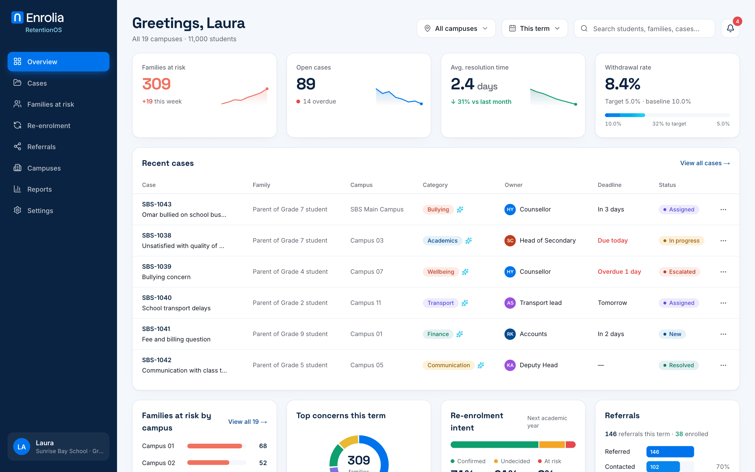The height and width of the screenshot is (472, 755).
Task: Click the Status column header
Action: 667,185
